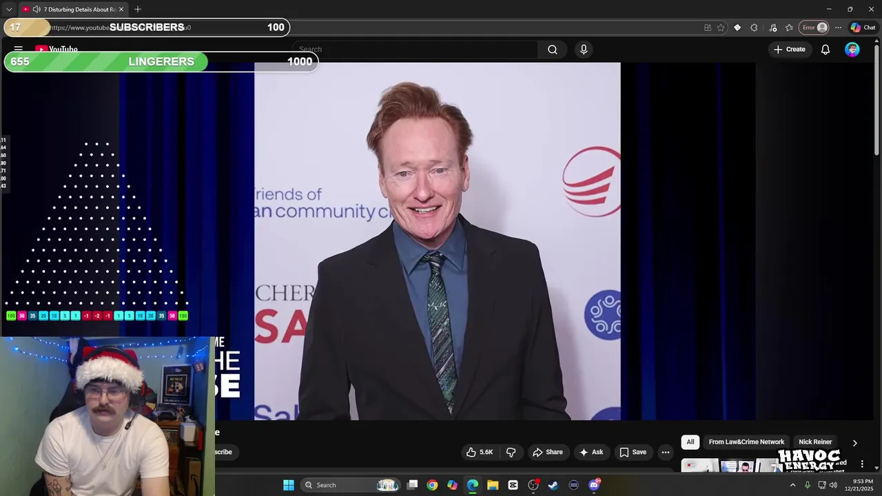Open the media control icon
This screenshot has height=496, width=882.
[x=772, y=28]
